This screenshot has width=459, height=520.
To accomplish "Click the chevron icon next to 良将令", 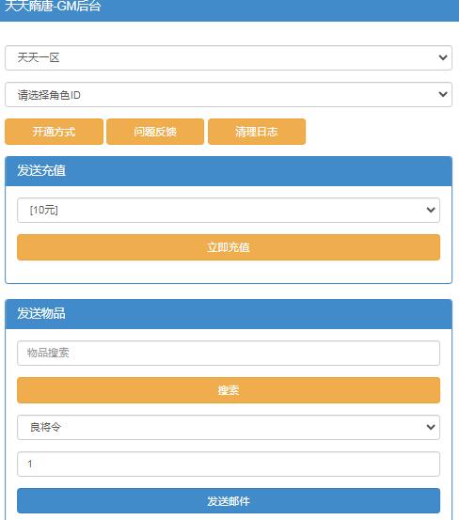I will click(x=431, y=427).
